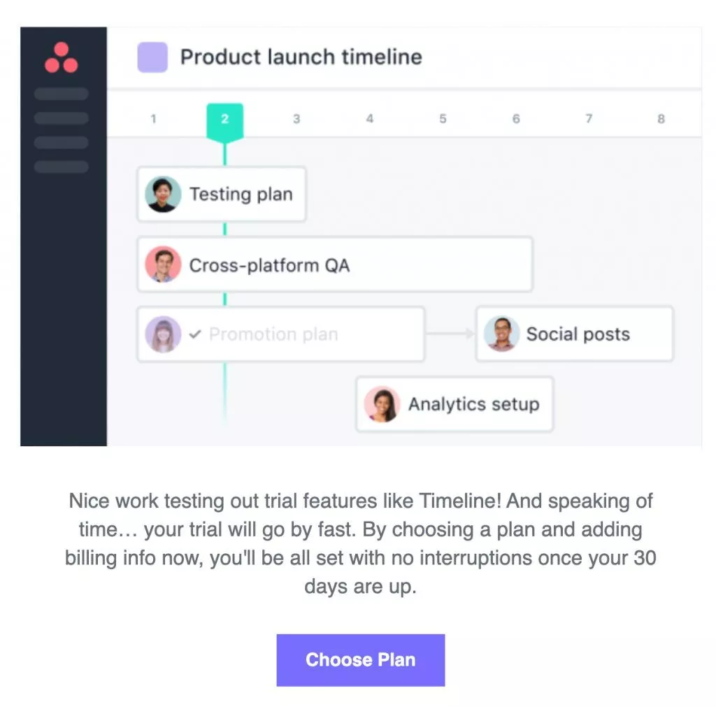Click the purple project icon square
Image resolution: width=716 pixels, height=707 pixels.
[152, 57]
